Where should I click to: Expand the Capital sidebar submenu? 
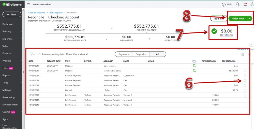click(21, 112)
